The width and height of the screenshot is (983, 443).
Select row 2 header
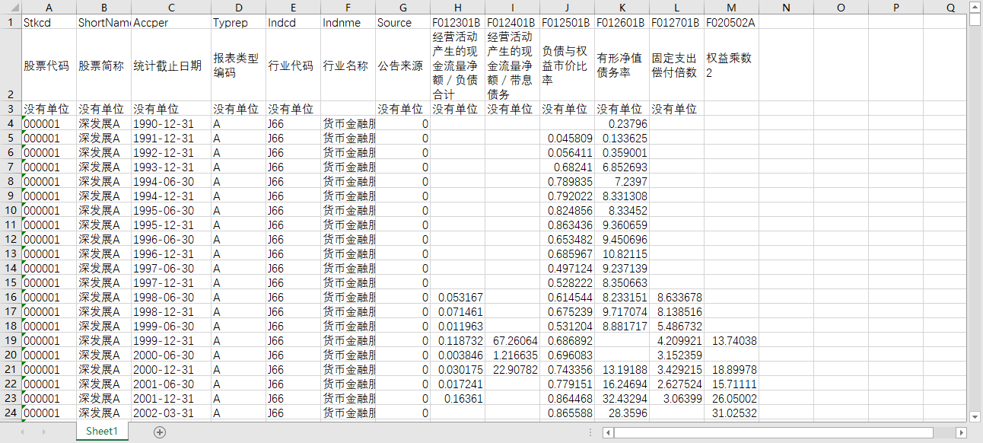pyautogui.click(x=11, y=65)
